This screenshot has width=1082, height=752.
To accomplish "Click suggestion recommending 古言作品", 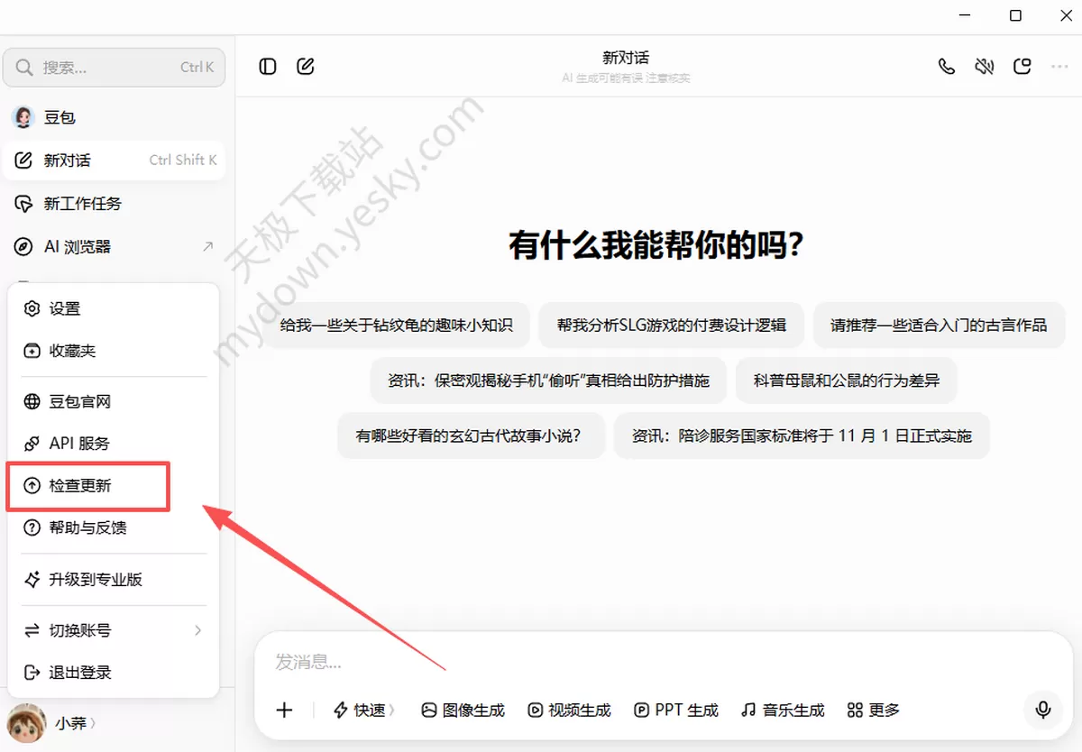I will (x=939, y=326).
